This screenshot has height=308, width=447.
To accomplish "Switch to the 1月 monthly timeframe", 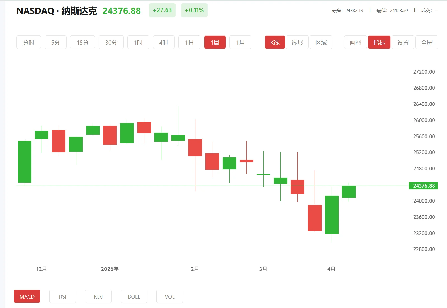I will pos(240,42).
